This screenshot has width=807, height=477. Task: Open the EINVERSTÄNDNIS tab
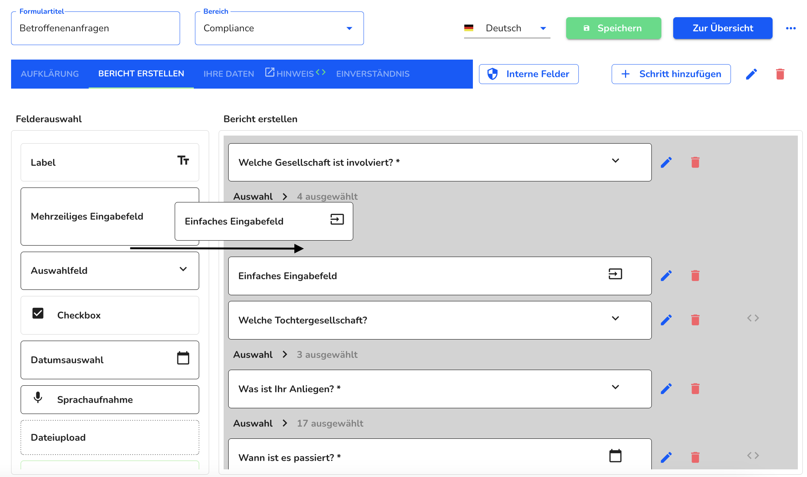[x=373, y=74]
